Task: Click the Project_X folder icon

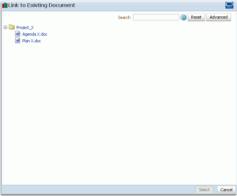Action: [11, 27]
